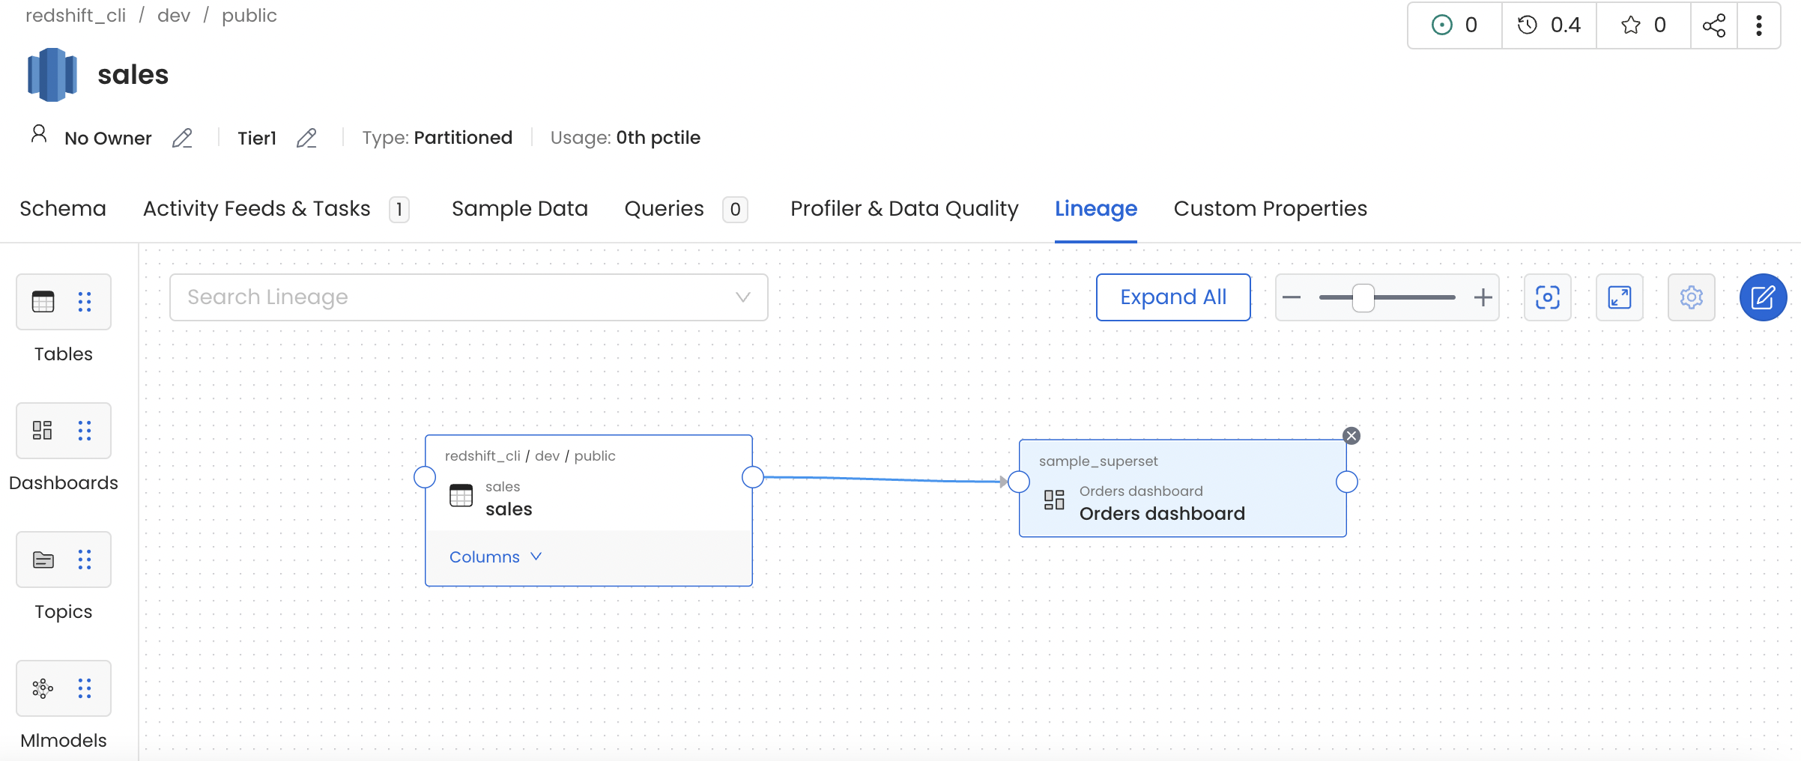Image resolution: width=1801 pixels, height=761 pixels.
Task: Open the Search Lineage dropdown arrow
Action: coord(742,297)
